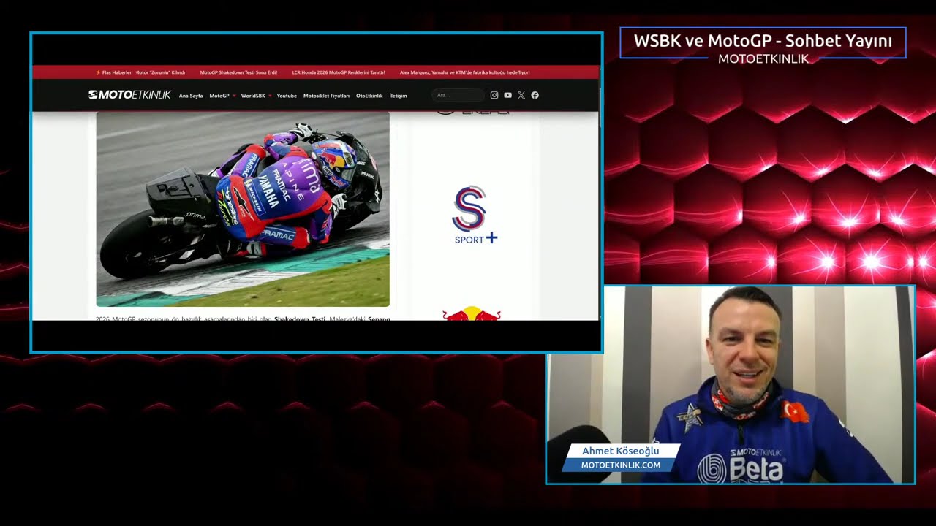Click the MotoEtkinlik logo in the navbar
936x526 pixels.
pos(129,95)
